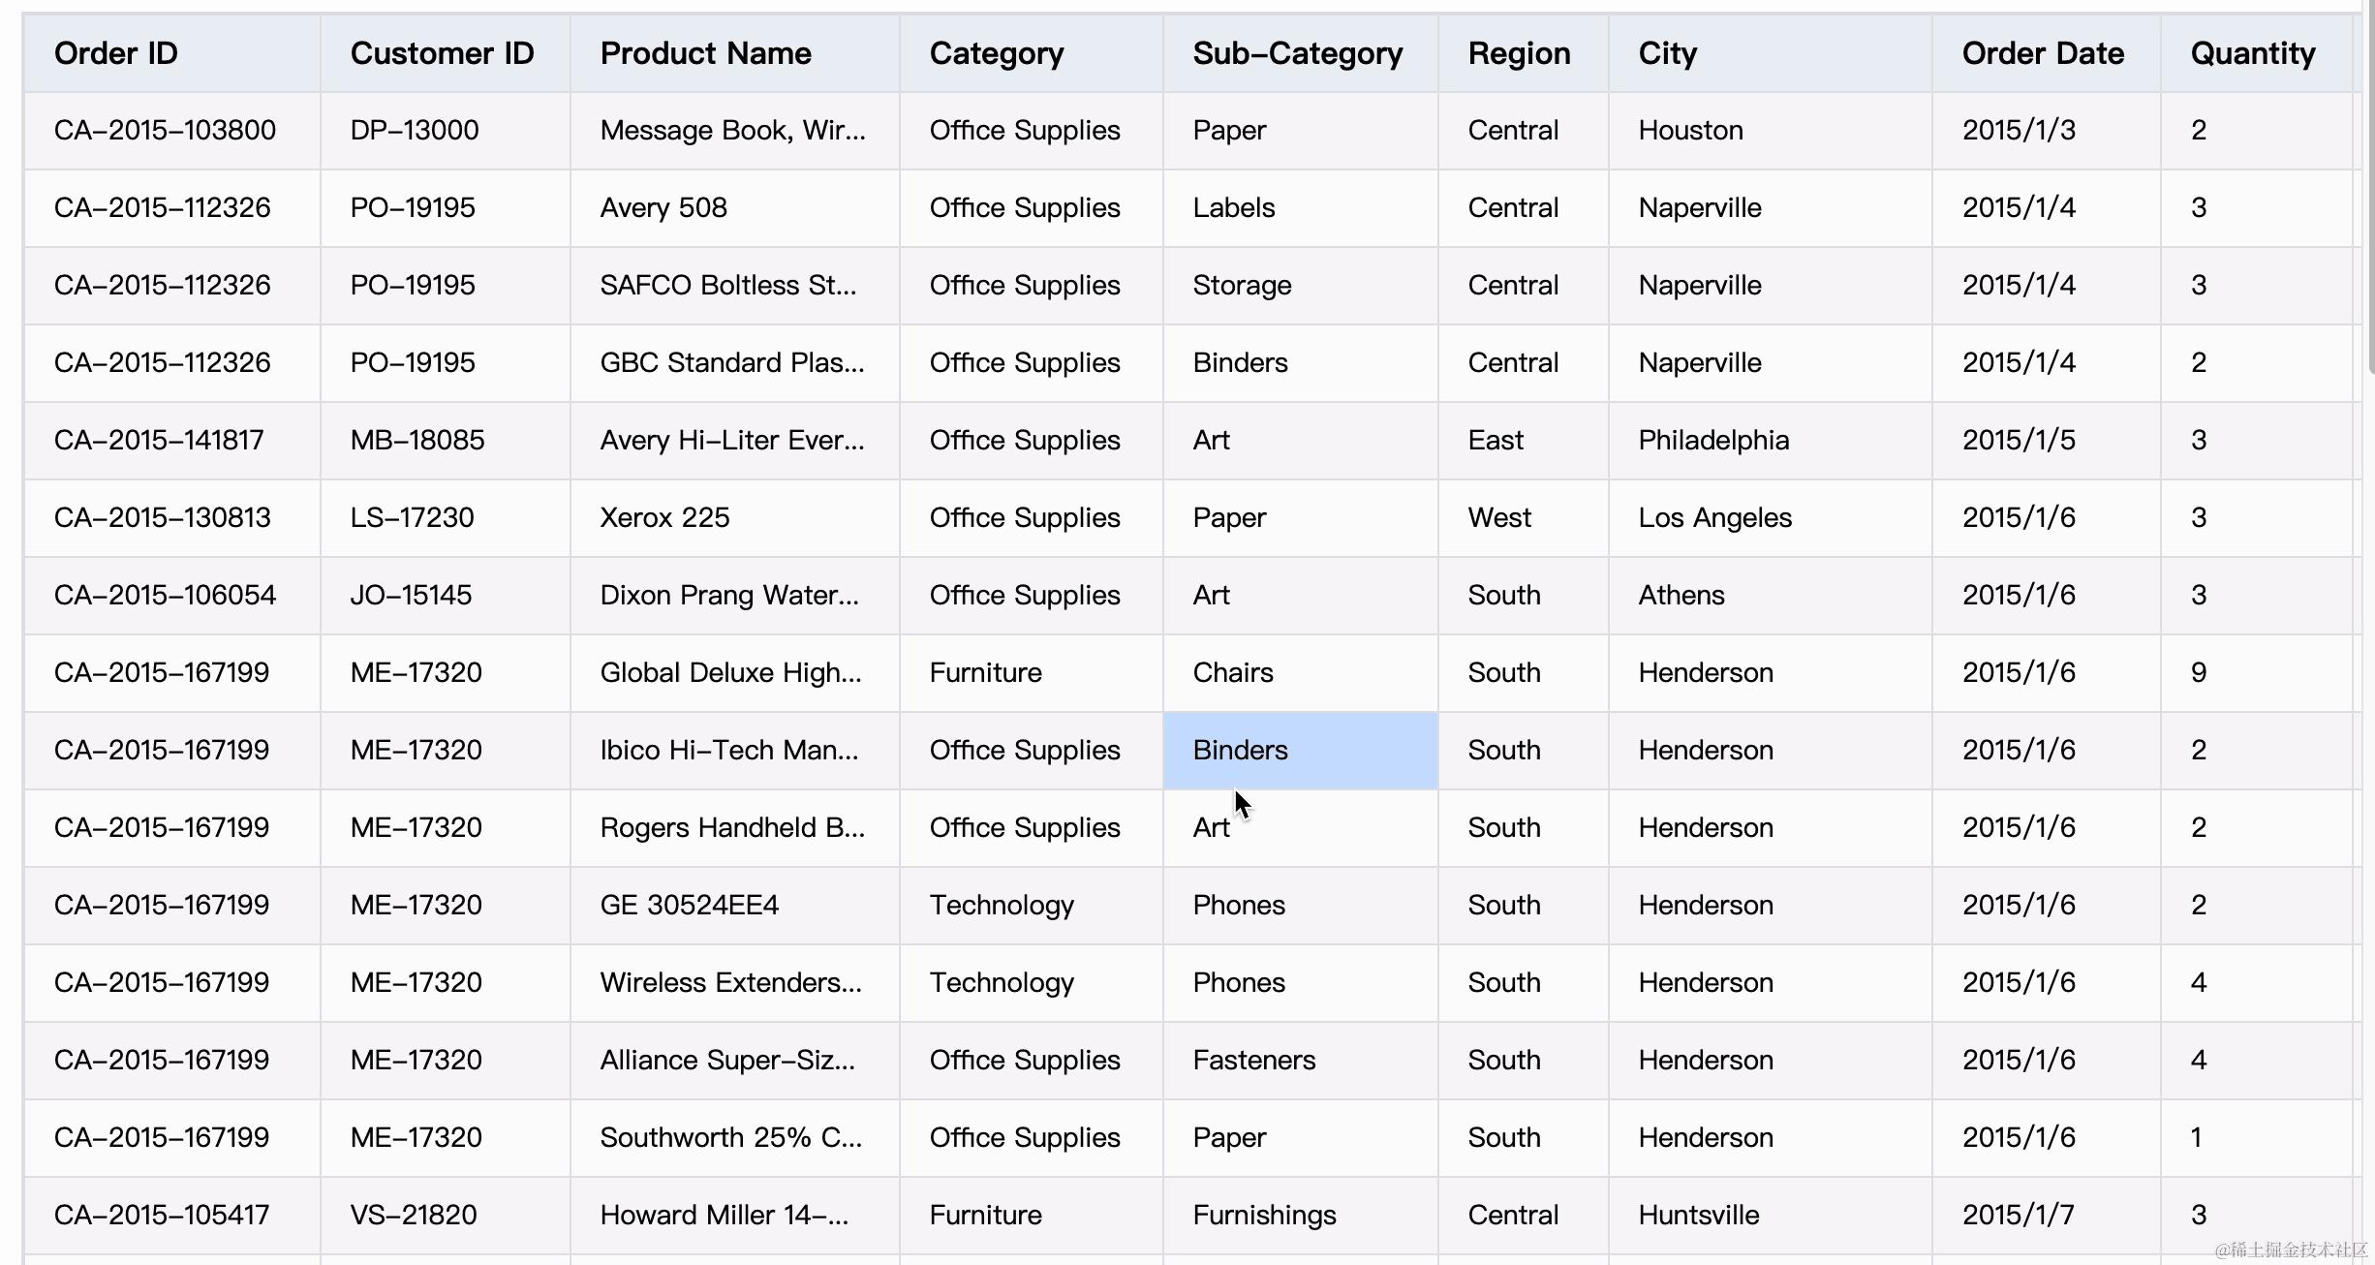Select the Athens city cell

(1681, 596)
